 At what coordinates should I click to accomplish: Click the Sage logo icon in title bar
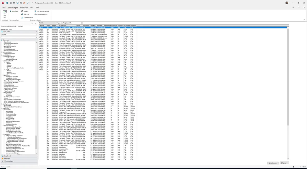coord(2,3)
